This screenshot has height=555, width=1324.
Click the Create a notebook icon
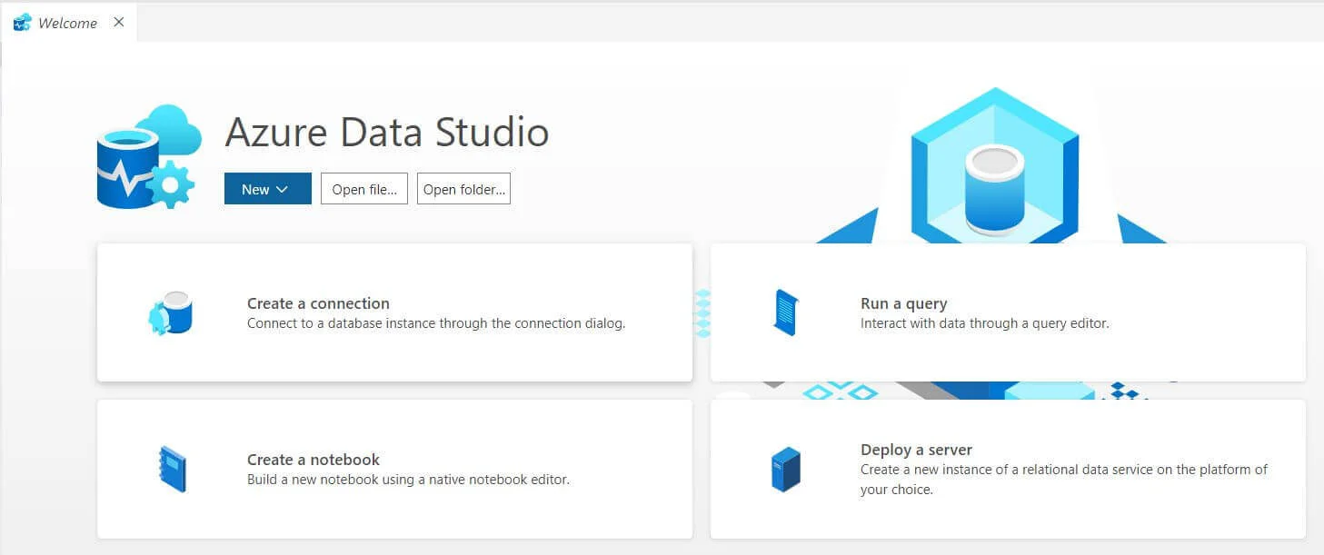[172, 469]
